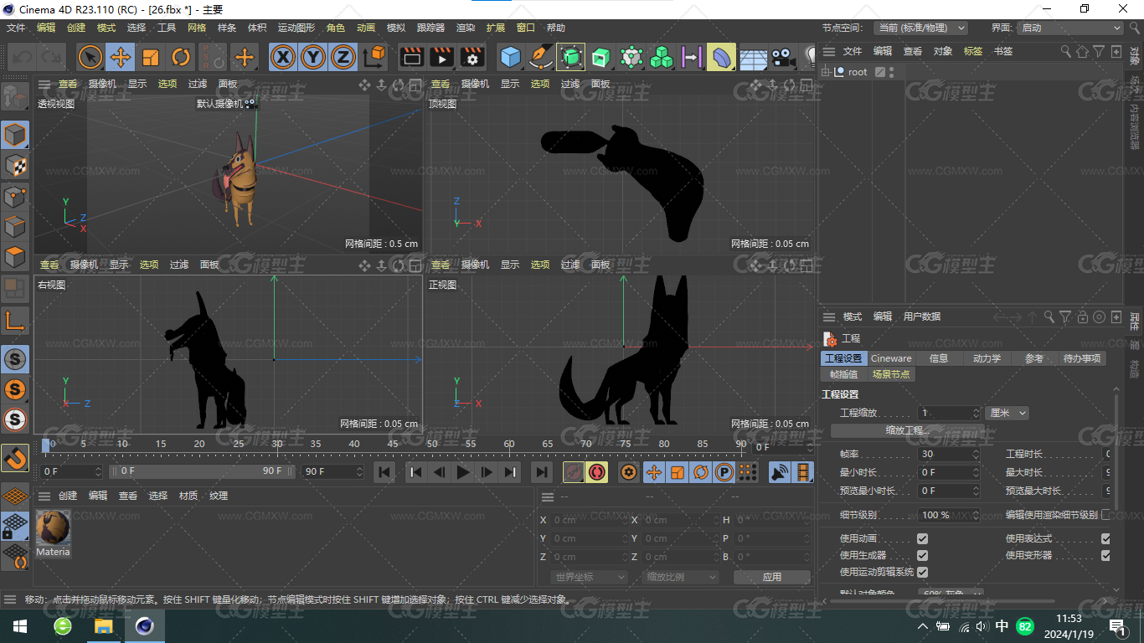
Task: Open the 世界坐标 dropdown
Action: [x=590, y=577]
